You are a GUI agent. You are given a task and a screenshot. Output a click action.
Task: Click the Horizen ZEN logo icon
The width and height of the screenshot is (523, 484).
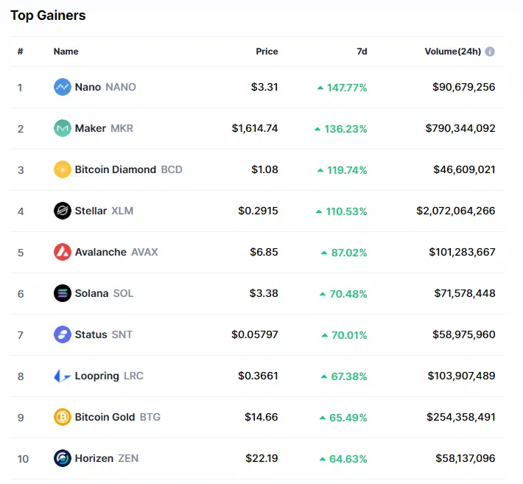63,458
